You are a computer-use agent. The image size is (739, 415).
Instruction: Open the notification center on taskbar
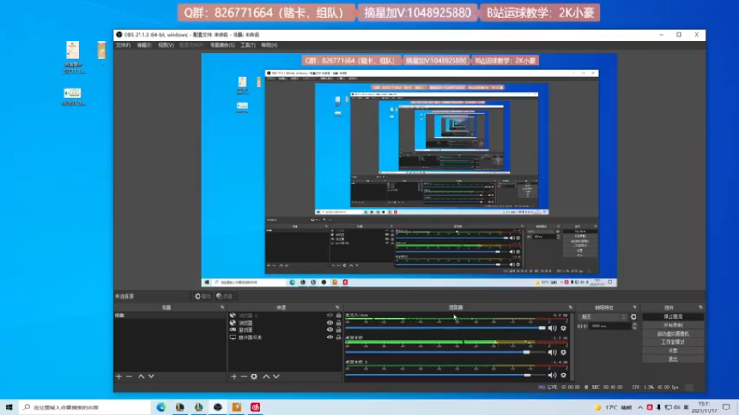click(727, 408)
